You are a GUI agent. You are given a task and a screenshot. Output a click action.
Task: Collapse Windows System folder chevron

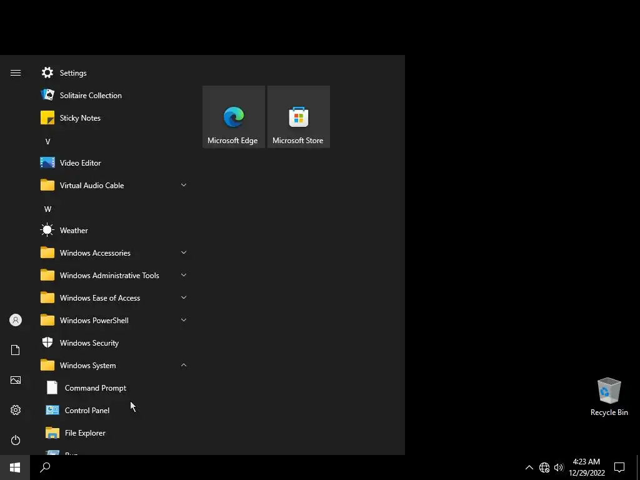[184, 365]
